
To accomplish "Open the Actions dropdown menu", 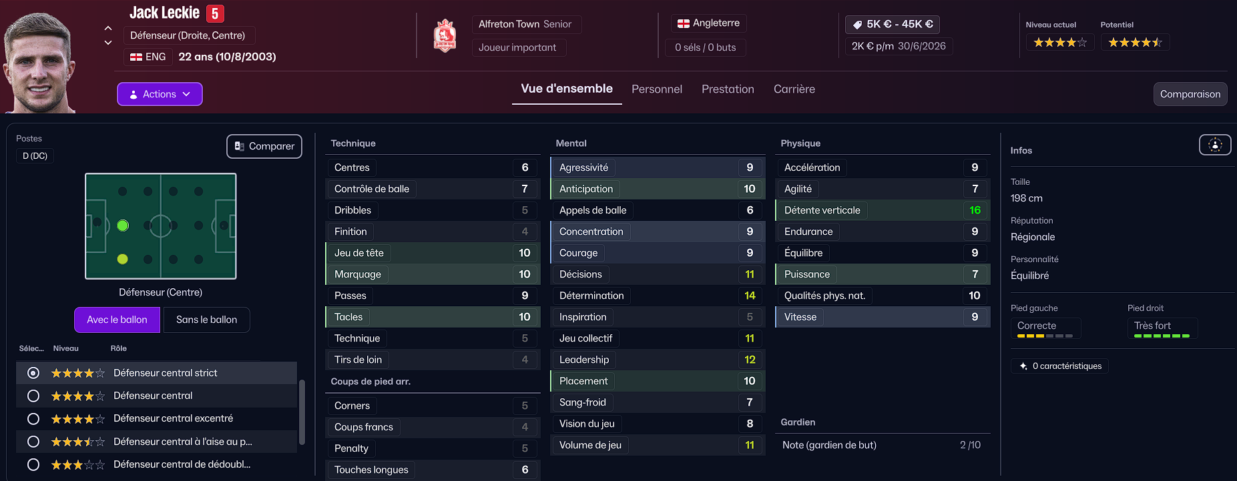I will [x=160, y=94].
